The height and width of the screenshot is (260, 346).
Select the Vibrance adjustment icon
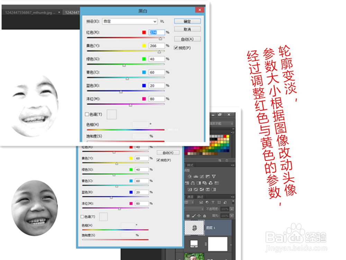coord(214,176)
